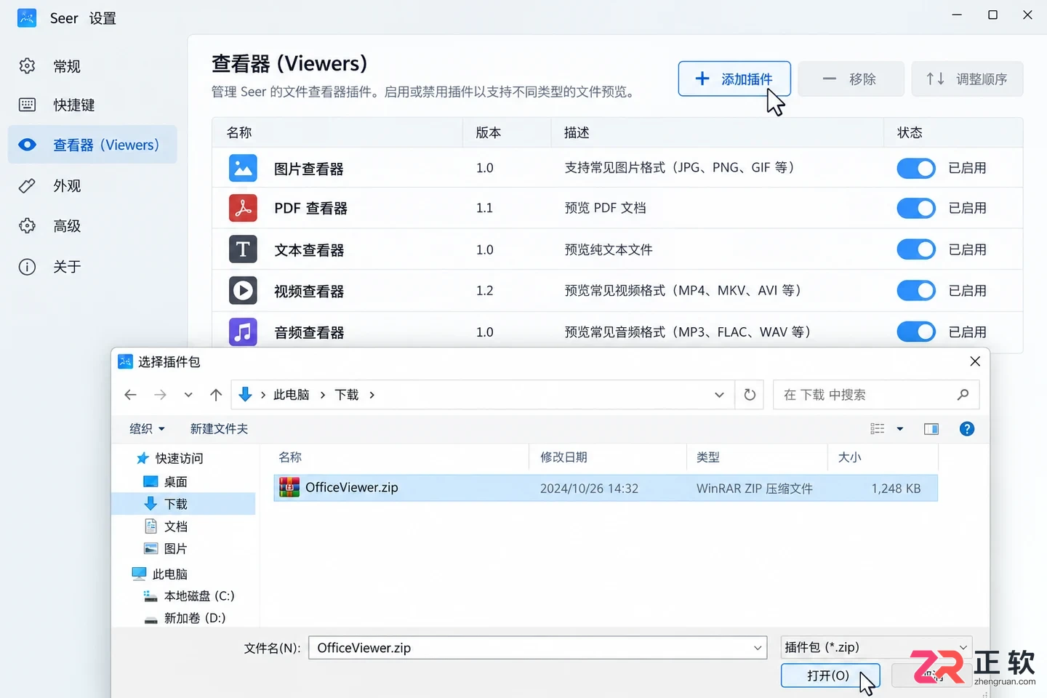
Task: Open the 插件包 (*.zip) file type dropdown
Action: pyautogui.click(x=877, y=647)
